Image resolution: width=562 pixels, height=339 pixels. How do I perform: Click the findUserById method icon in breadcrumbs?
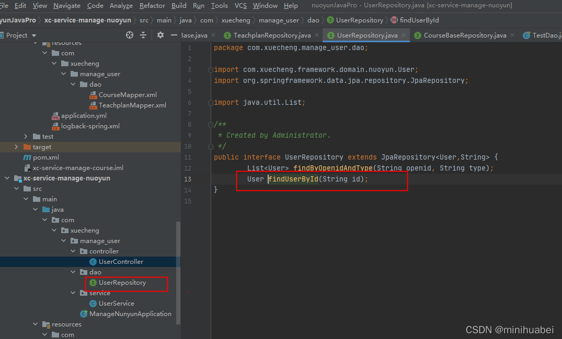point(394,20)
